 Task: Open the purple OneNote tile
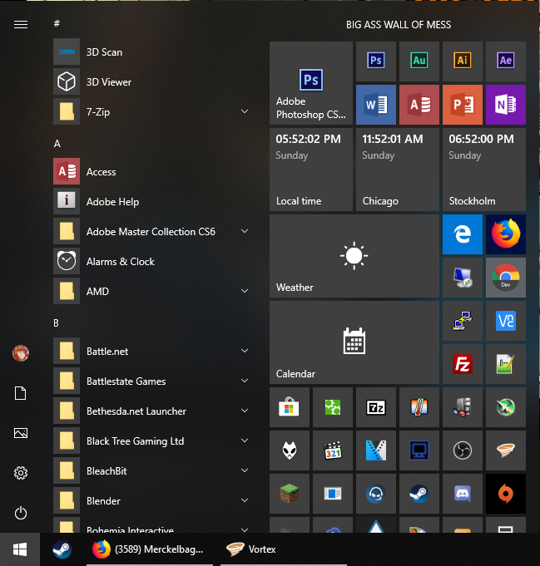(506, 105)
